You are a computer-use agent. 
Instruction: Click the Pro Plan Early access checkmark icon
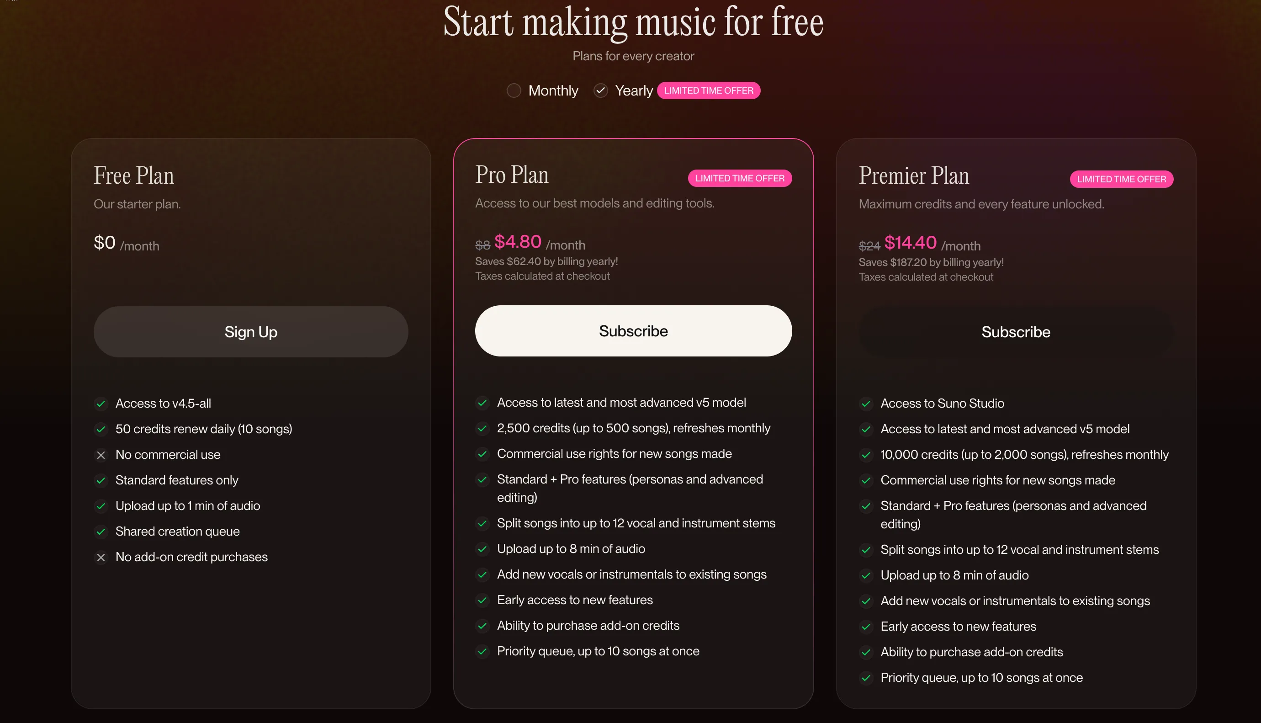tap(482, 600)
